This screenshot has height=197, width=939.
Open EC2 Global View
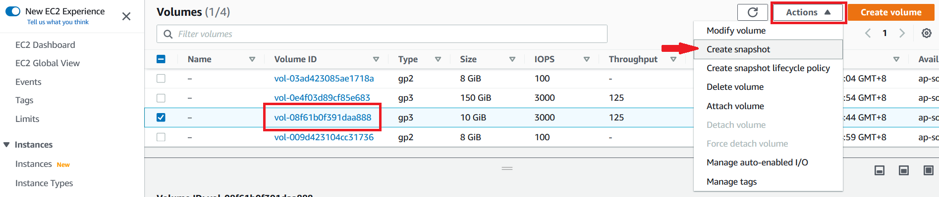48,63
